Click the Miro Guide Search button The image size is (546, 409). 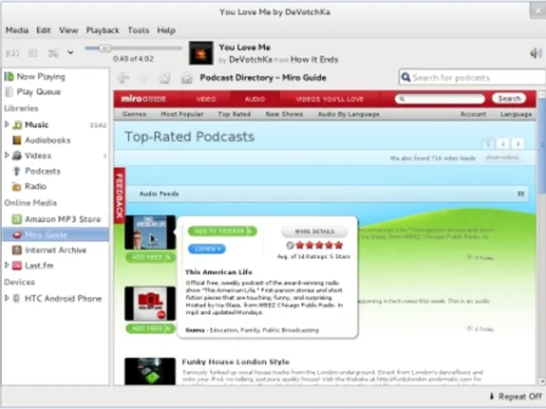(509, 99)
